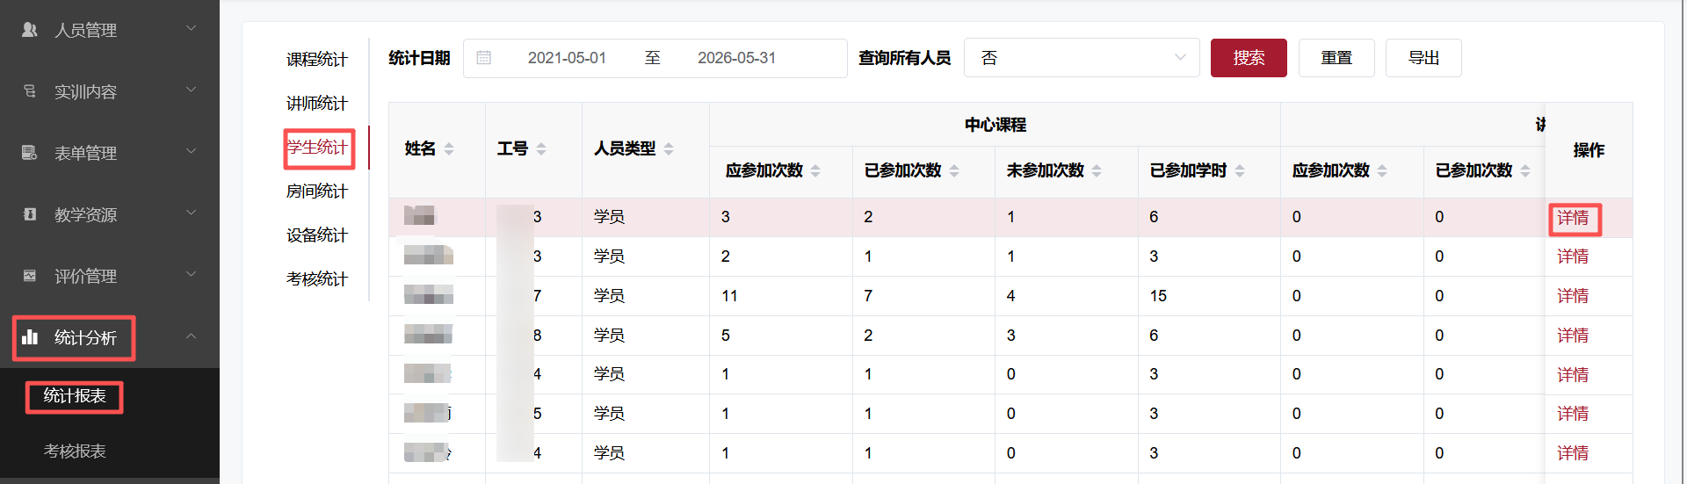1687x484 pixels.
Task: Sort 中心课程 已参加次数 column arrows
Action: coord(954,170)
